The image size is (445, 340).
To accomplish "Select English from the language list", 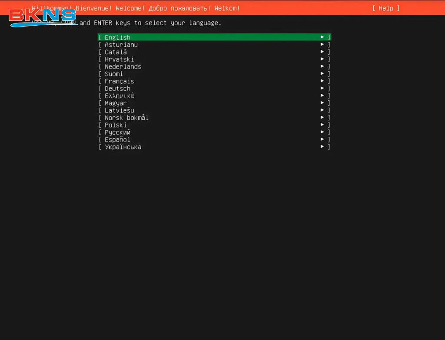I will coord(117,37).
